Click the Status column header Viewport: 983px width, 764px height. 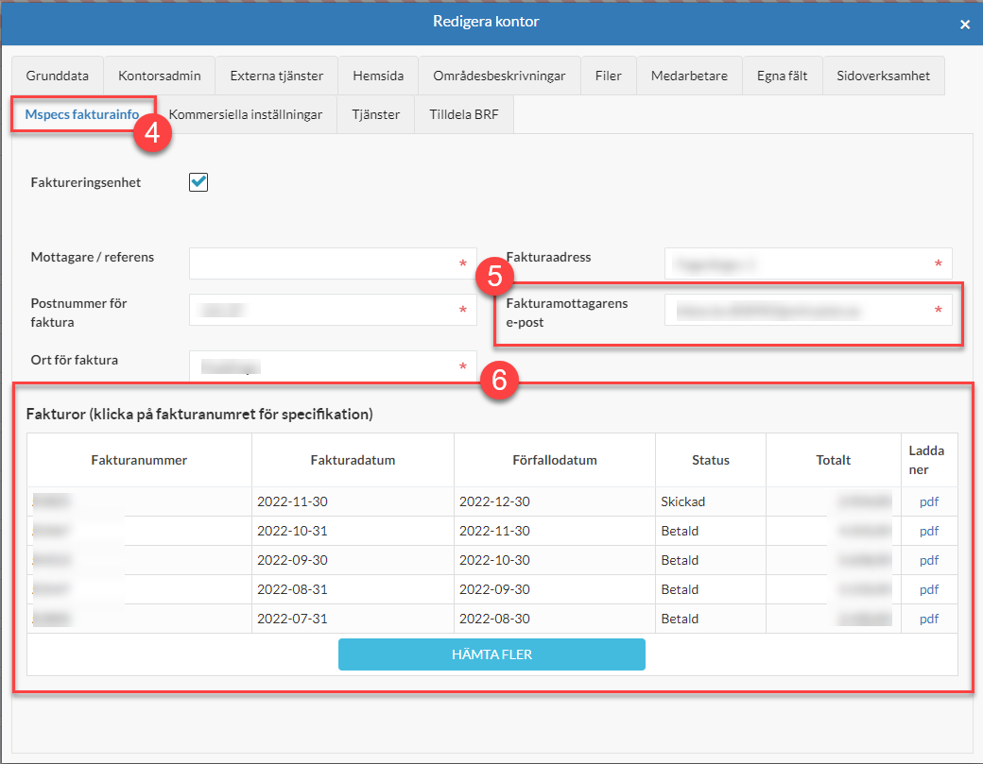tap(711, 460)
